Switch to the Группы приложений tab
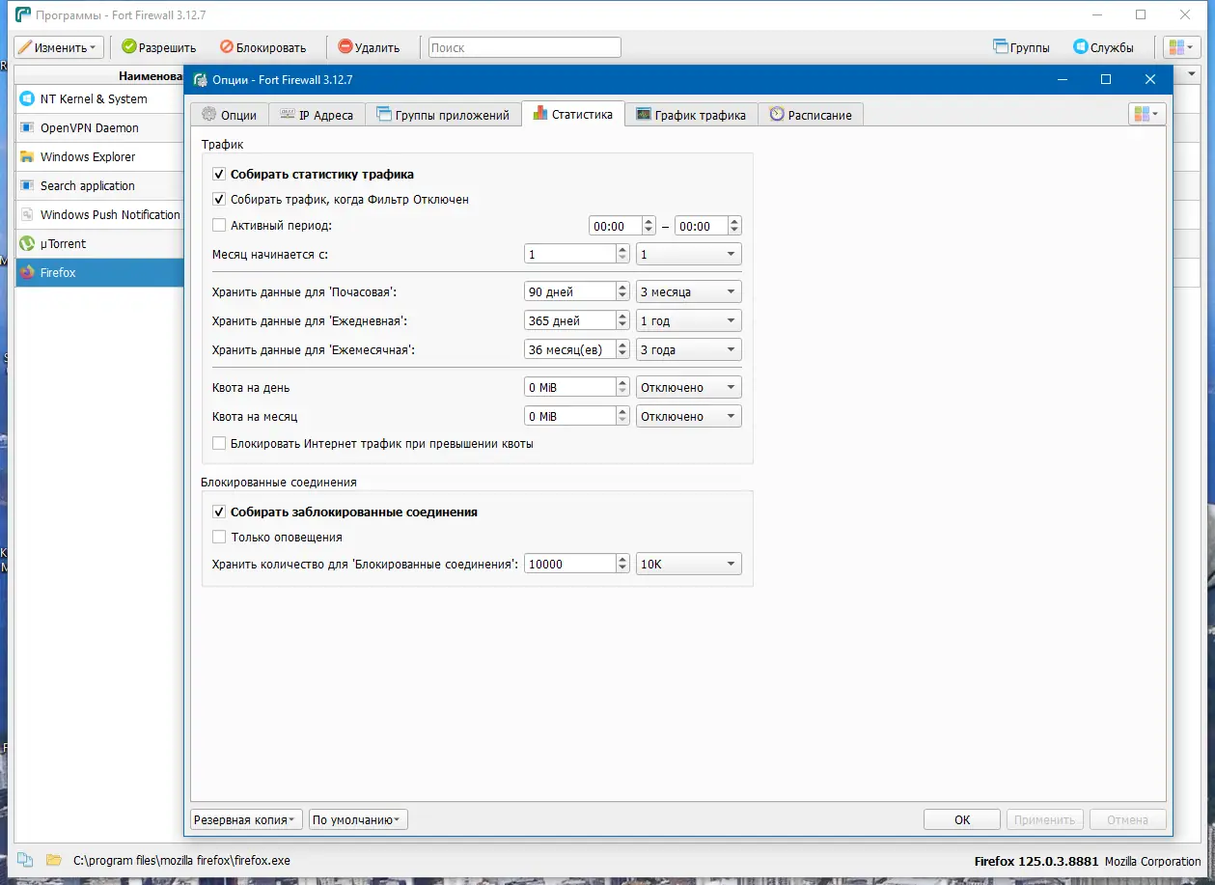Screen dimensions: 1215x885 443,115
